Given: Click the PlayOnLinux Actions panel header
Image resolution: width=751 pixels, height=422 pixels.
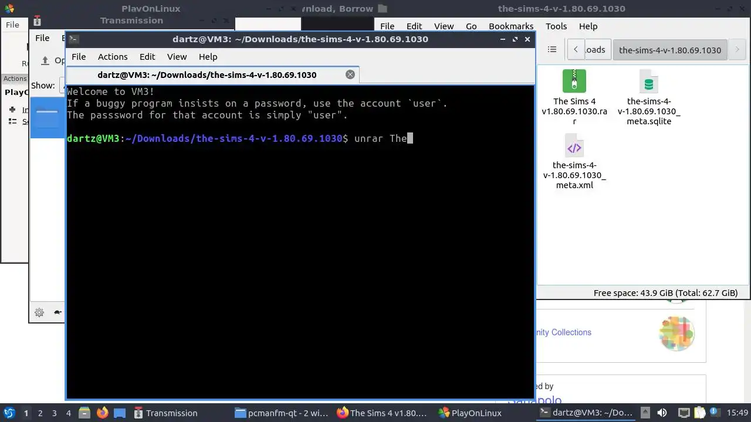Looking at the screenshot, I should 15,79.
